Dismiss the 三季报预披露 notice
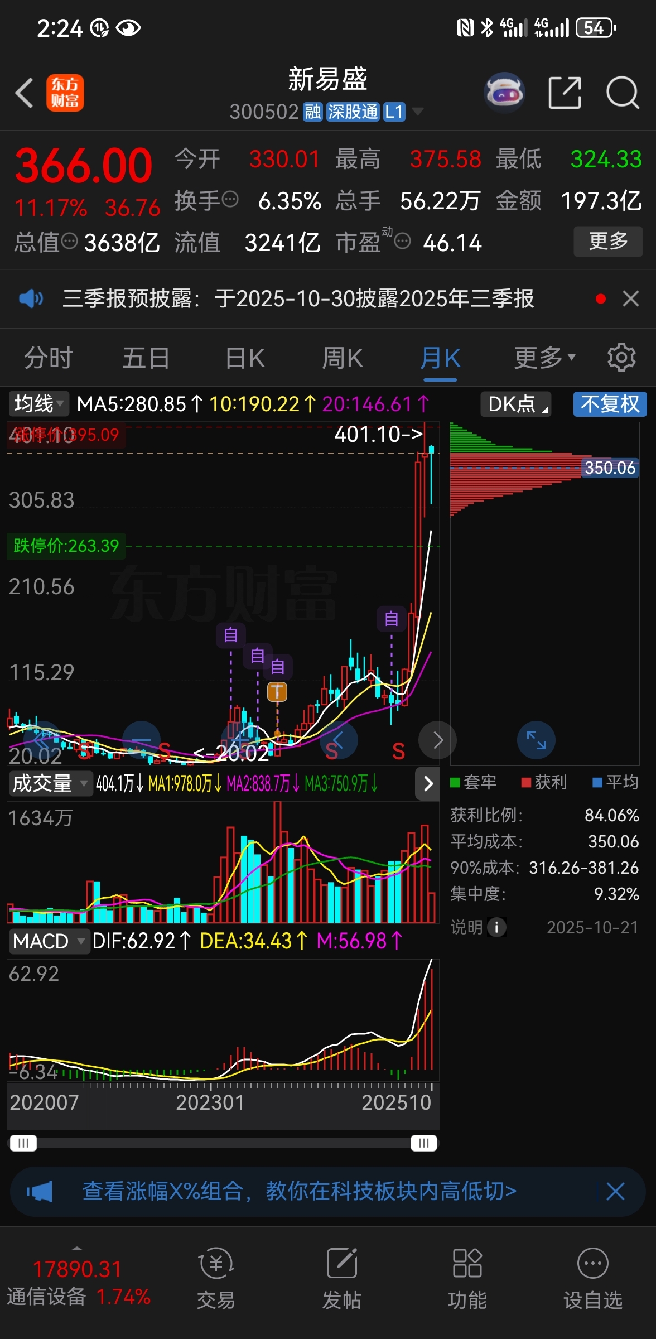The width and height of the screenshot is (656, 1339). [x=631, y=298]
